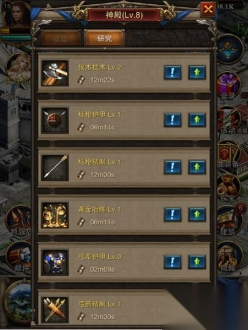Select the 标枪护甲 shield thumbnail
248x330 pixels.
pyautogui.click(x=55, y=120)
